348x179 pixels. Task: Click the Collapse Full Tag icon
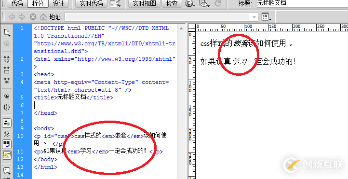[7, 59]
